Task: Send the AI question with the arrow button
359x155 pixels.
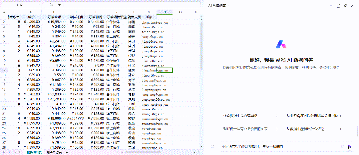Action: click(x=349, y=146)
